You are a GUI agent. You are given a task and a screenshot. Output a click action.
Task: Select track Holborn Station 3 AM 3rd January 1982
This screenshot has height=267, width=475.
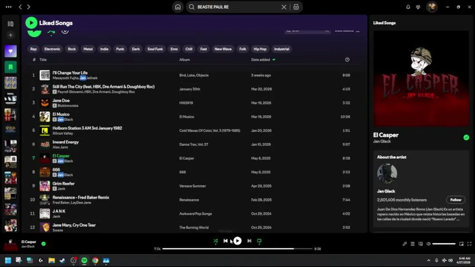click(x=87, y=128)
